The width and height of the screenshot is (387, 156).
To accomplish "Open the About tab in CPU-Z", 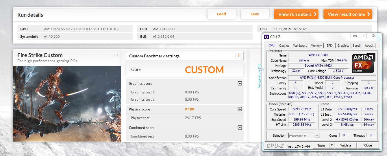I will (x=369, y=46).
